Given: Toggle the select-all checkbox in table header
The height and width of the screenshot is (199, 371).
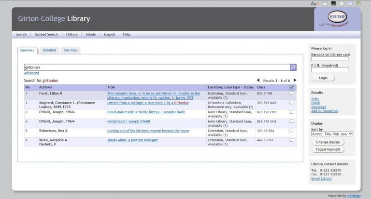Looking at the screenshot, I should pos(291,87).
